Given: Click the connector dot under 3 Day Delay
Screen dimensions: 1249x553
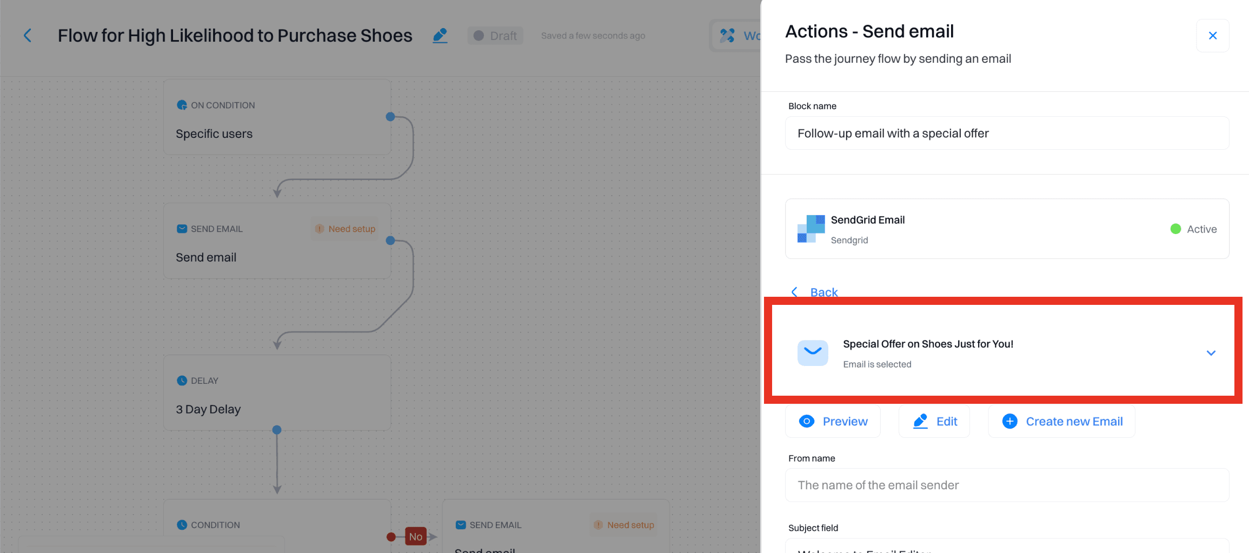Looking at the screenshot, I should point(277,430).
